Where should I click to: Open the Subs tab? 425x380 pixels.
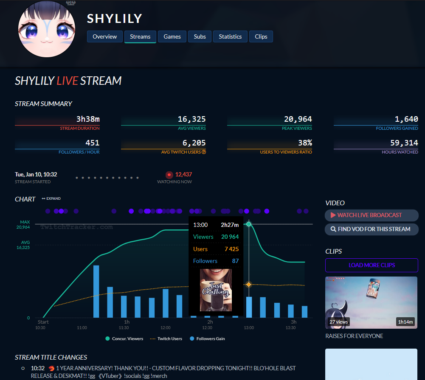(x=200, y=36)
